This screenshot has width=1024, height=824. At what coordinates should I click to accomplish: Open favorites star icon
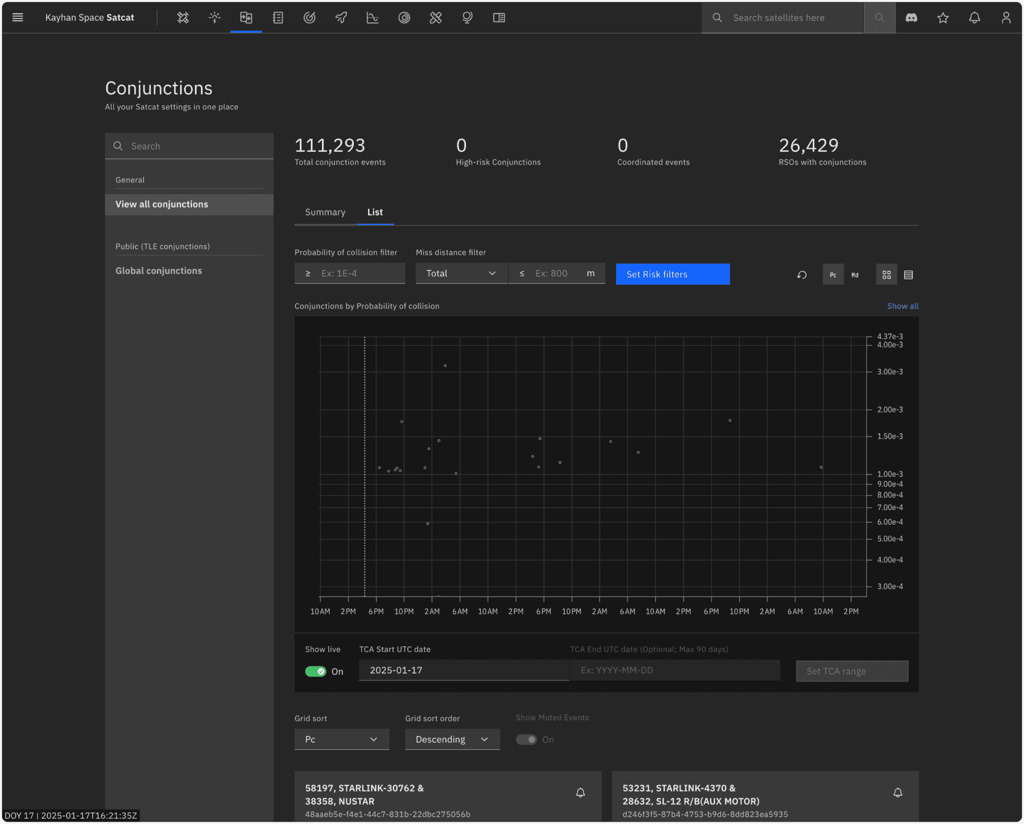(942, 18)
